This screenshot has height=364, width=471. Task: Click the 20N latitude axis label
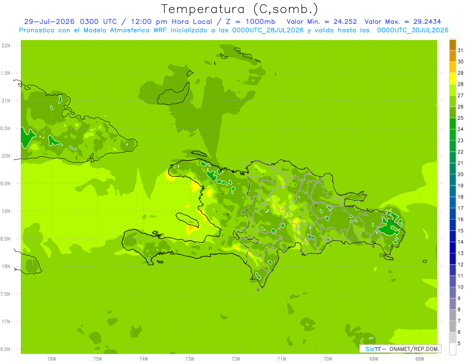tap(6, 156)
